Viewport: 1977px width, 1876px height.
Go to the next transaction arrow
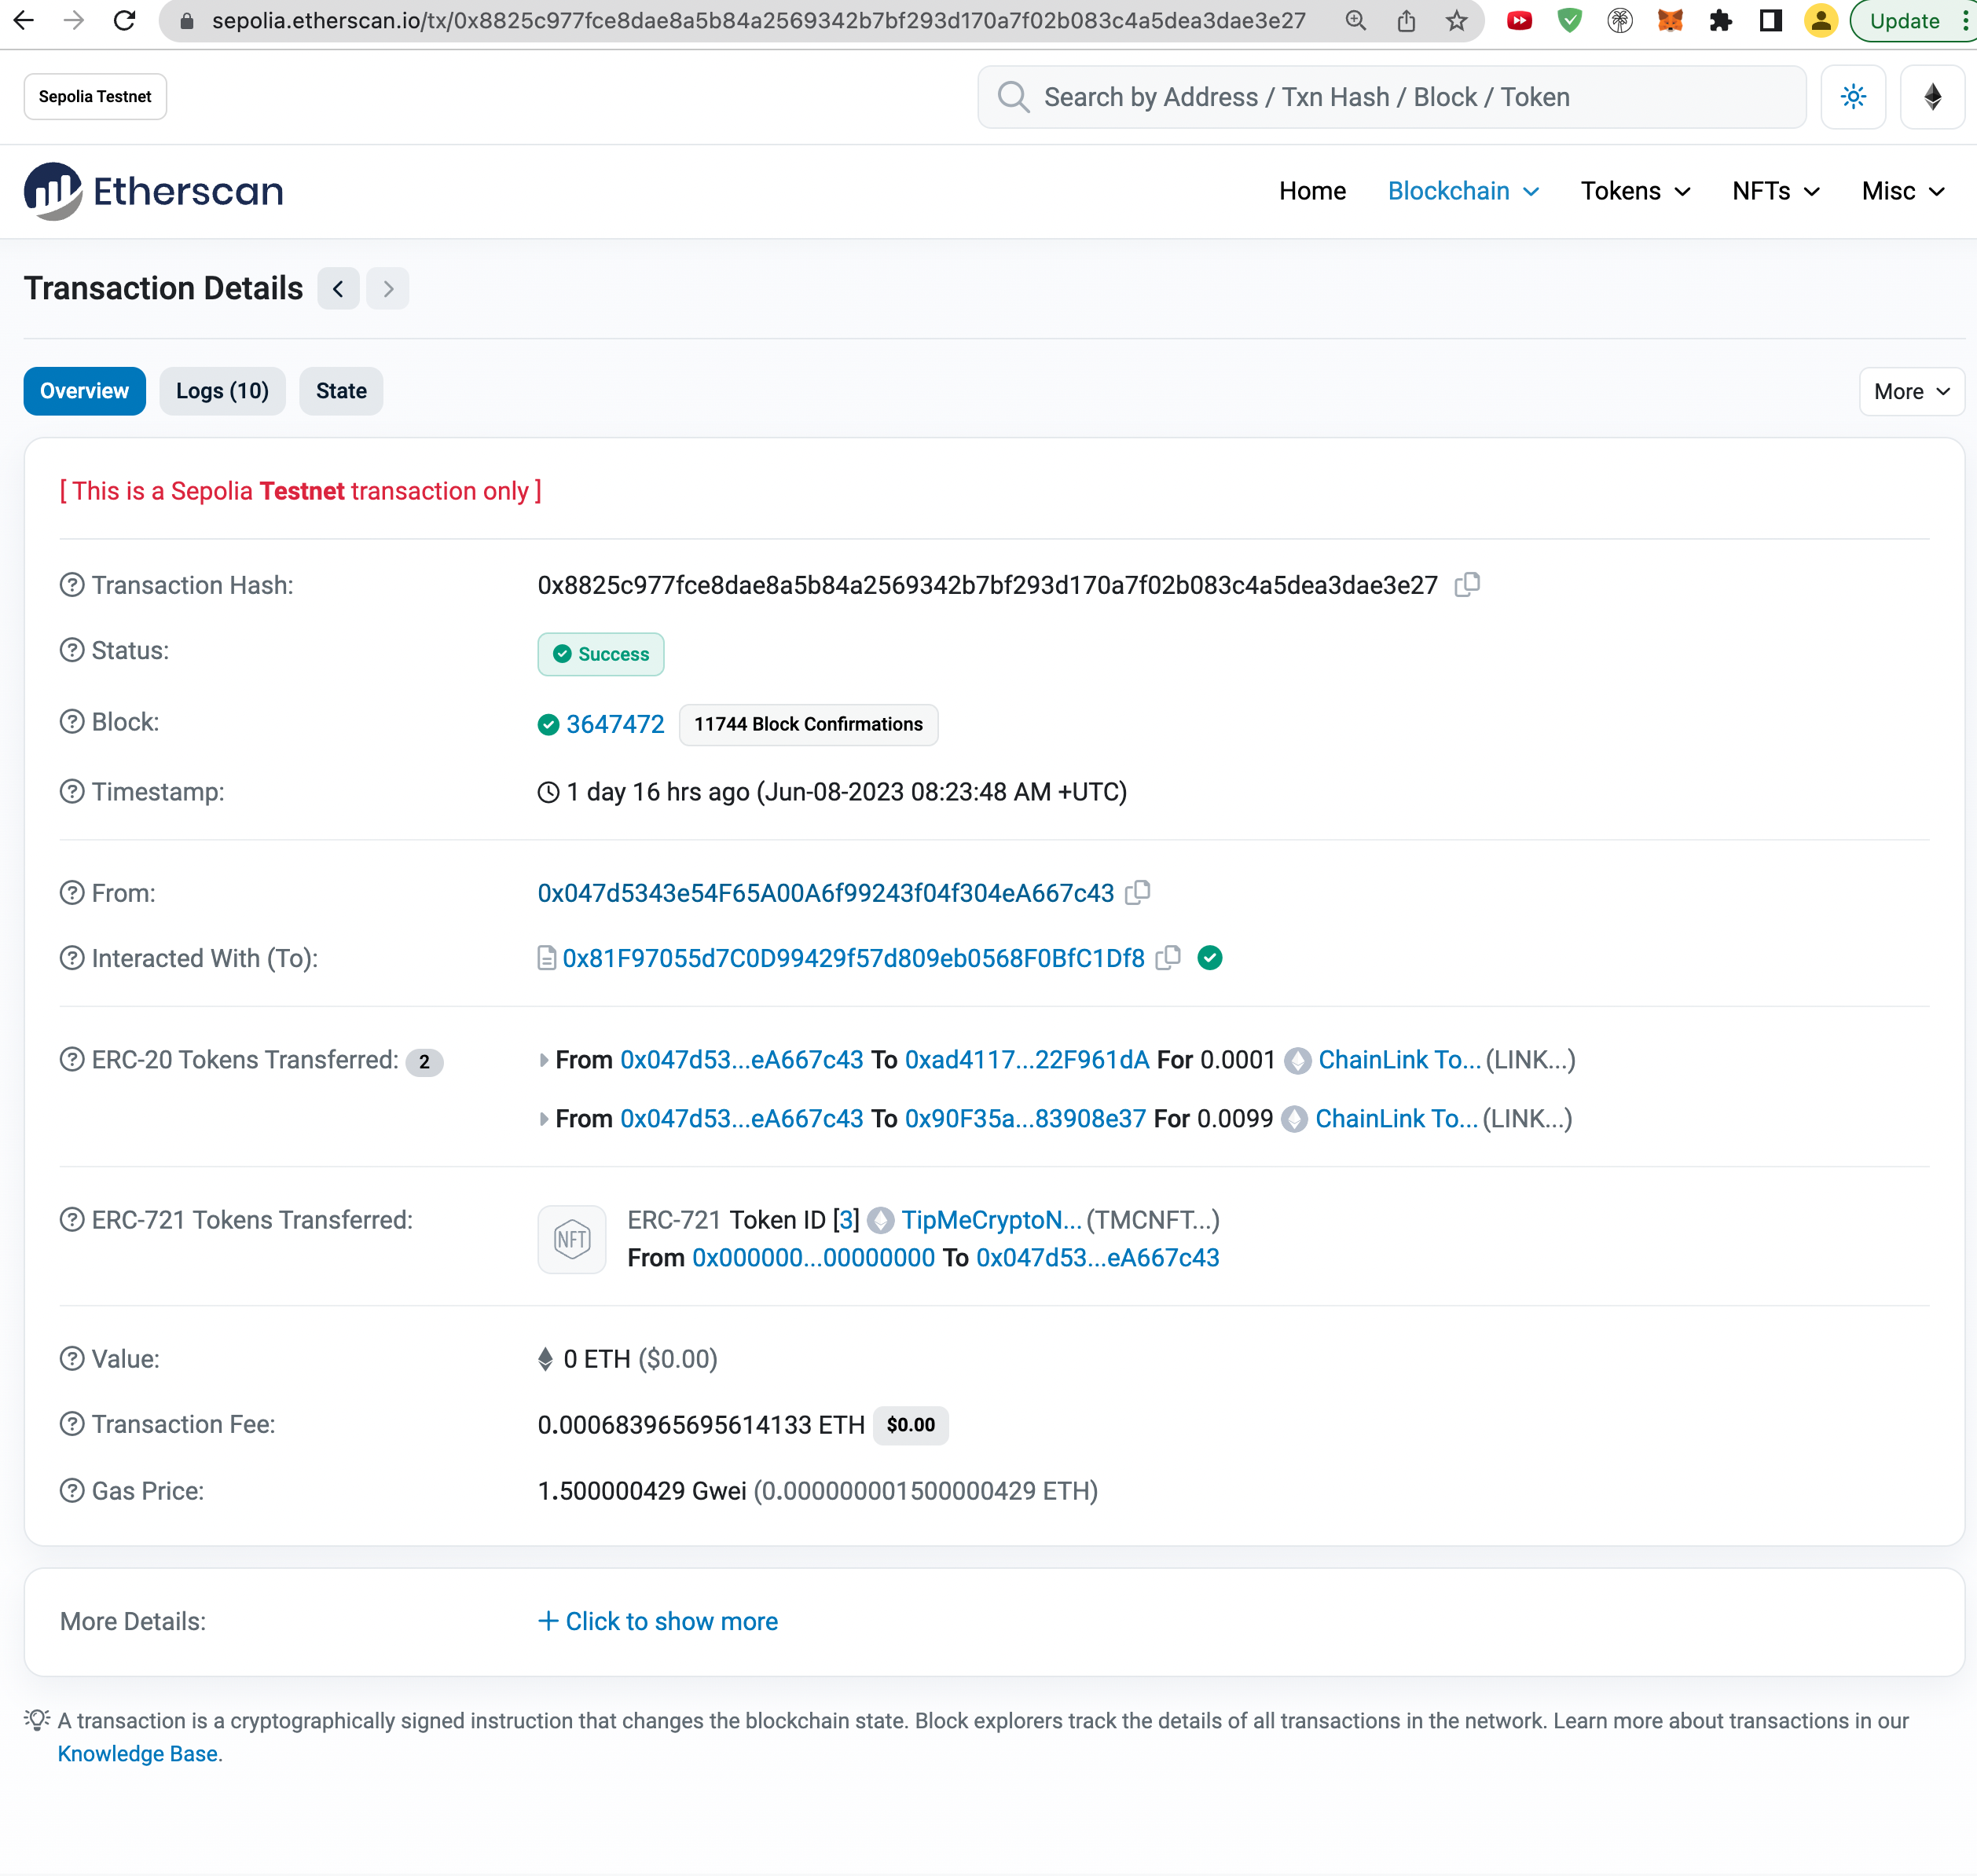388,289
